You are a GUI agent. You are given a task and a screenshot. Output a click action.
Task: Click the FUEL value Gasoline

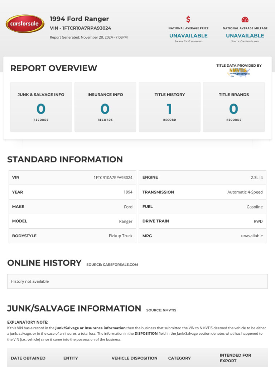coord(255,207)
